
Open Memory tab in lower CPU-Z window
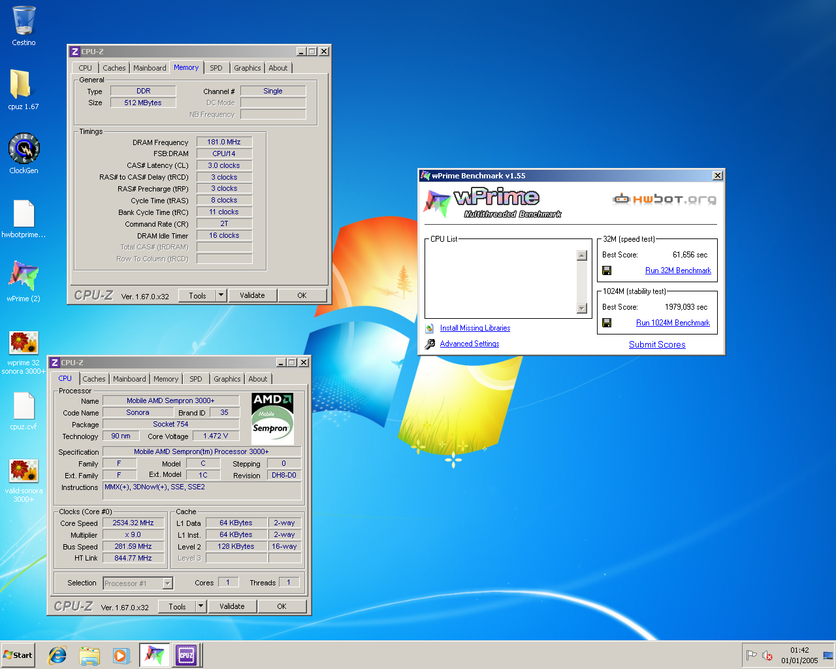(166, 379)
